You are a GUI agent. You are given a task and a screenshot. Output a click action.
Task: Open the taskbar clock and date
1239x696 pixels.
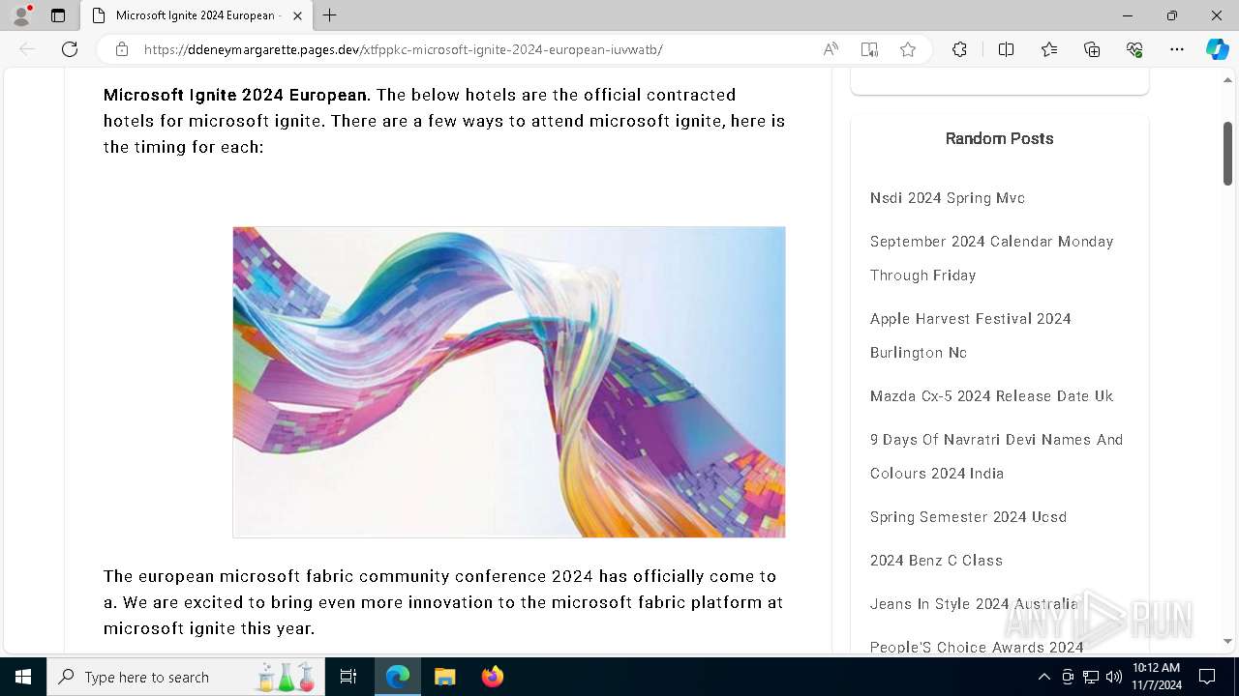click(1157, 677)
